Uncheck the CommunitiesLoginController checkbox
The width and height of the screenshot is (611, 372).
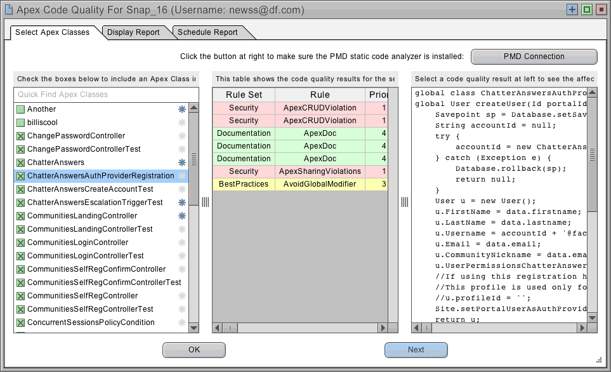tap(21, 242)
